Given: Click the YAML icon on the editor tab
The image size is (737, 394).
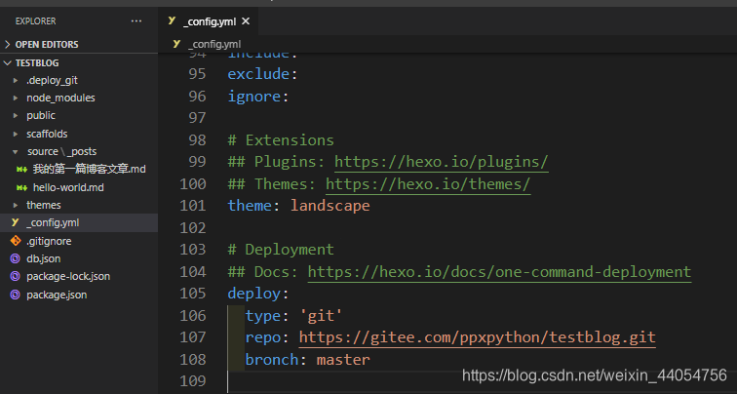Looking at the screenshot, I should tap(172, 20).
